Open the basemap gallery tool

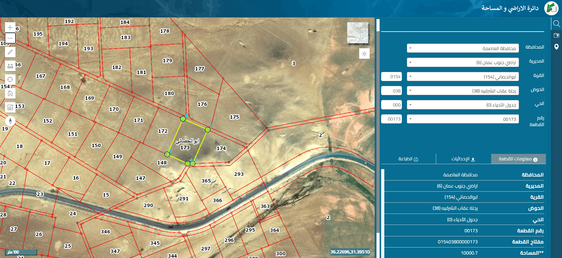pyautogui.click(x=10, y=107)
